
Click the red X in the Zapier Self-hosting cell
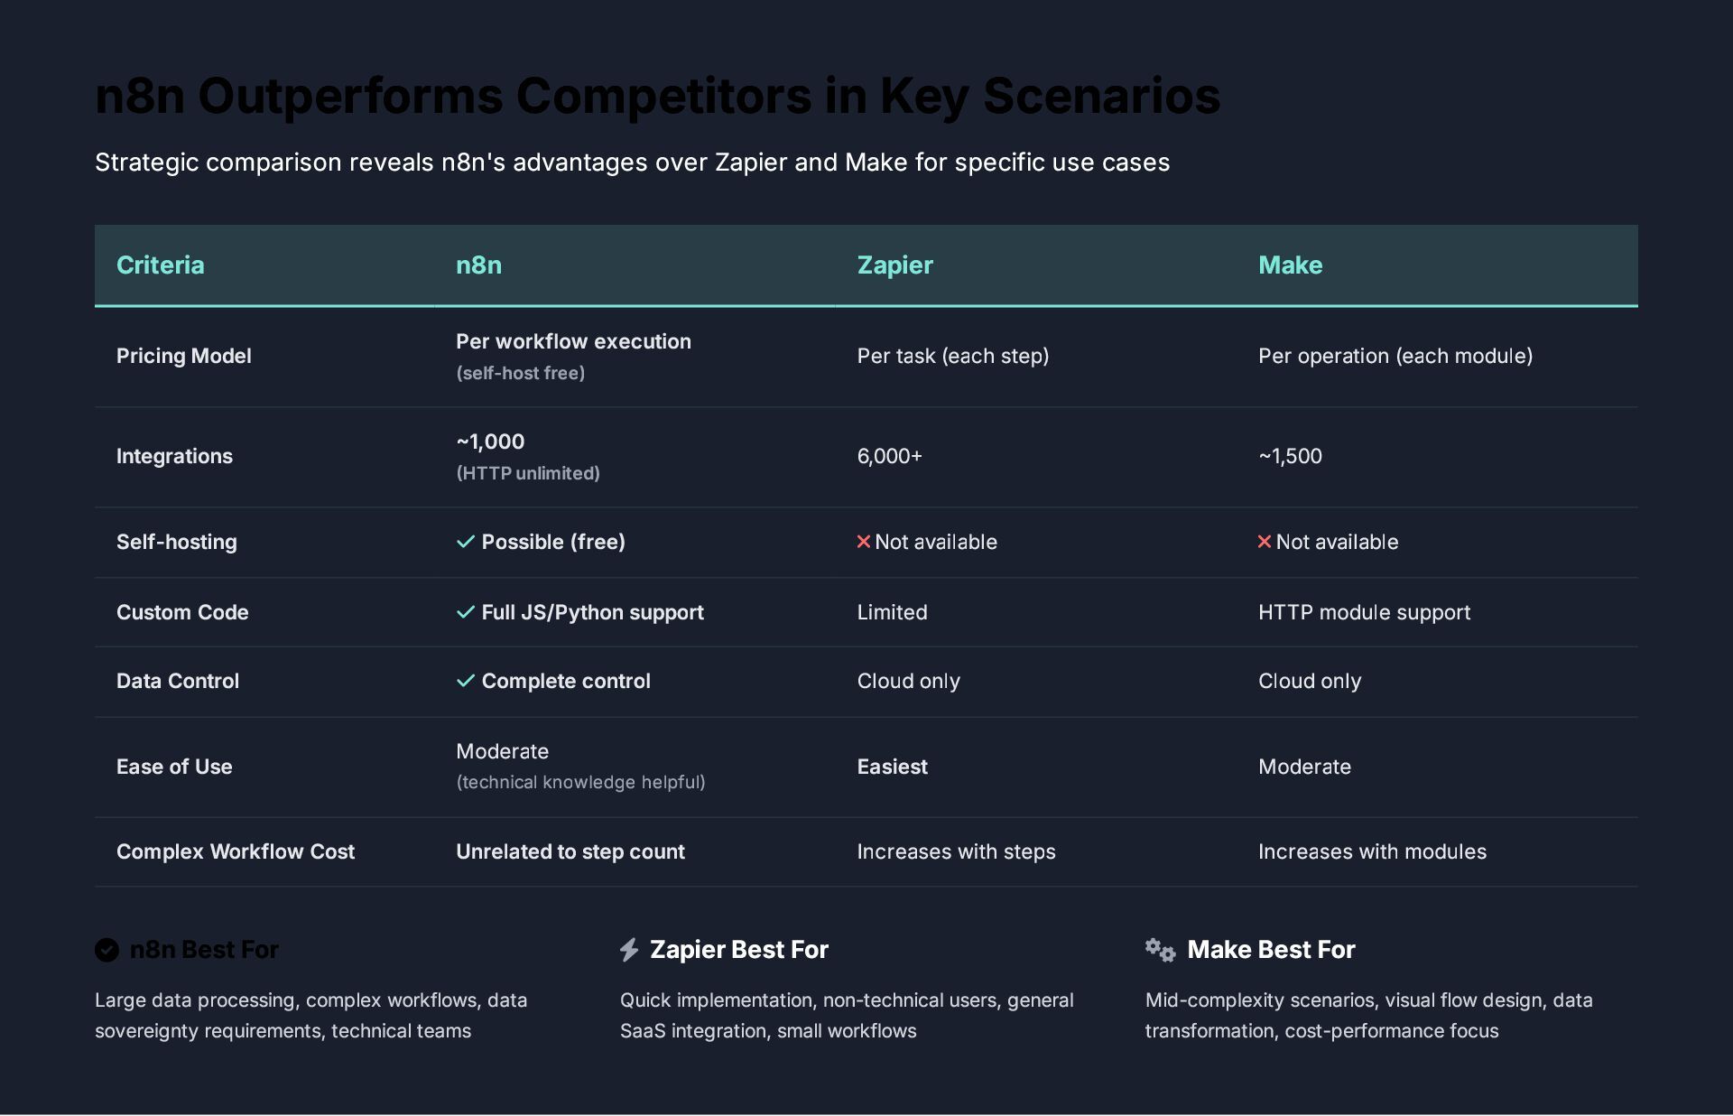[864, 542]
